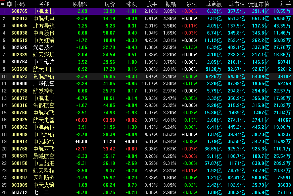
Task: Sort by the 换手 column header
Action: [x=152, y=4]
